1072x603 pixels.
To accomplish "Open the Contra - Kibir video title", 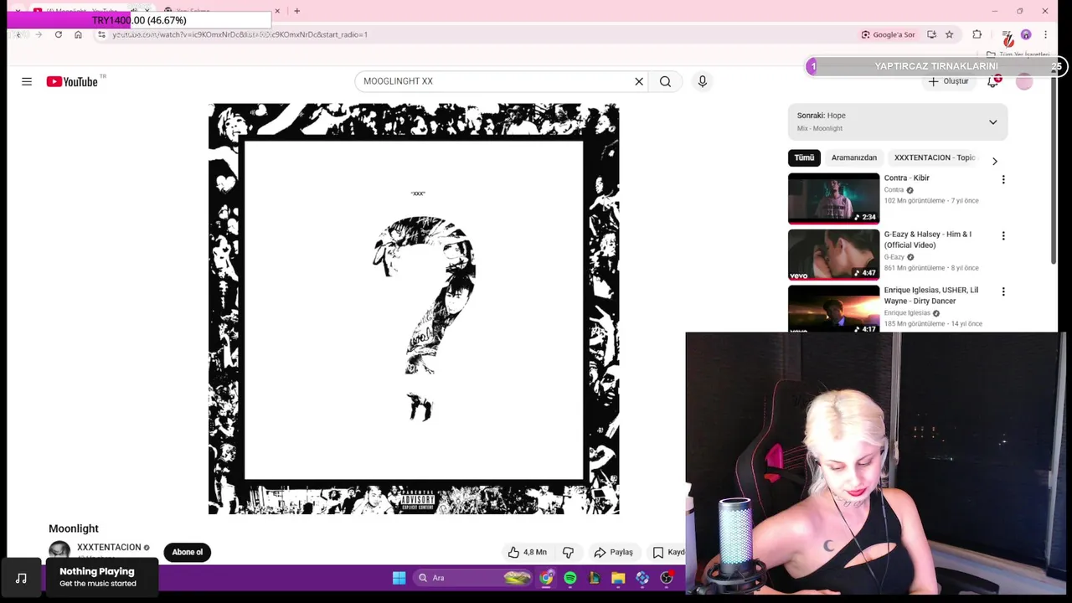I will coord(906,178).
